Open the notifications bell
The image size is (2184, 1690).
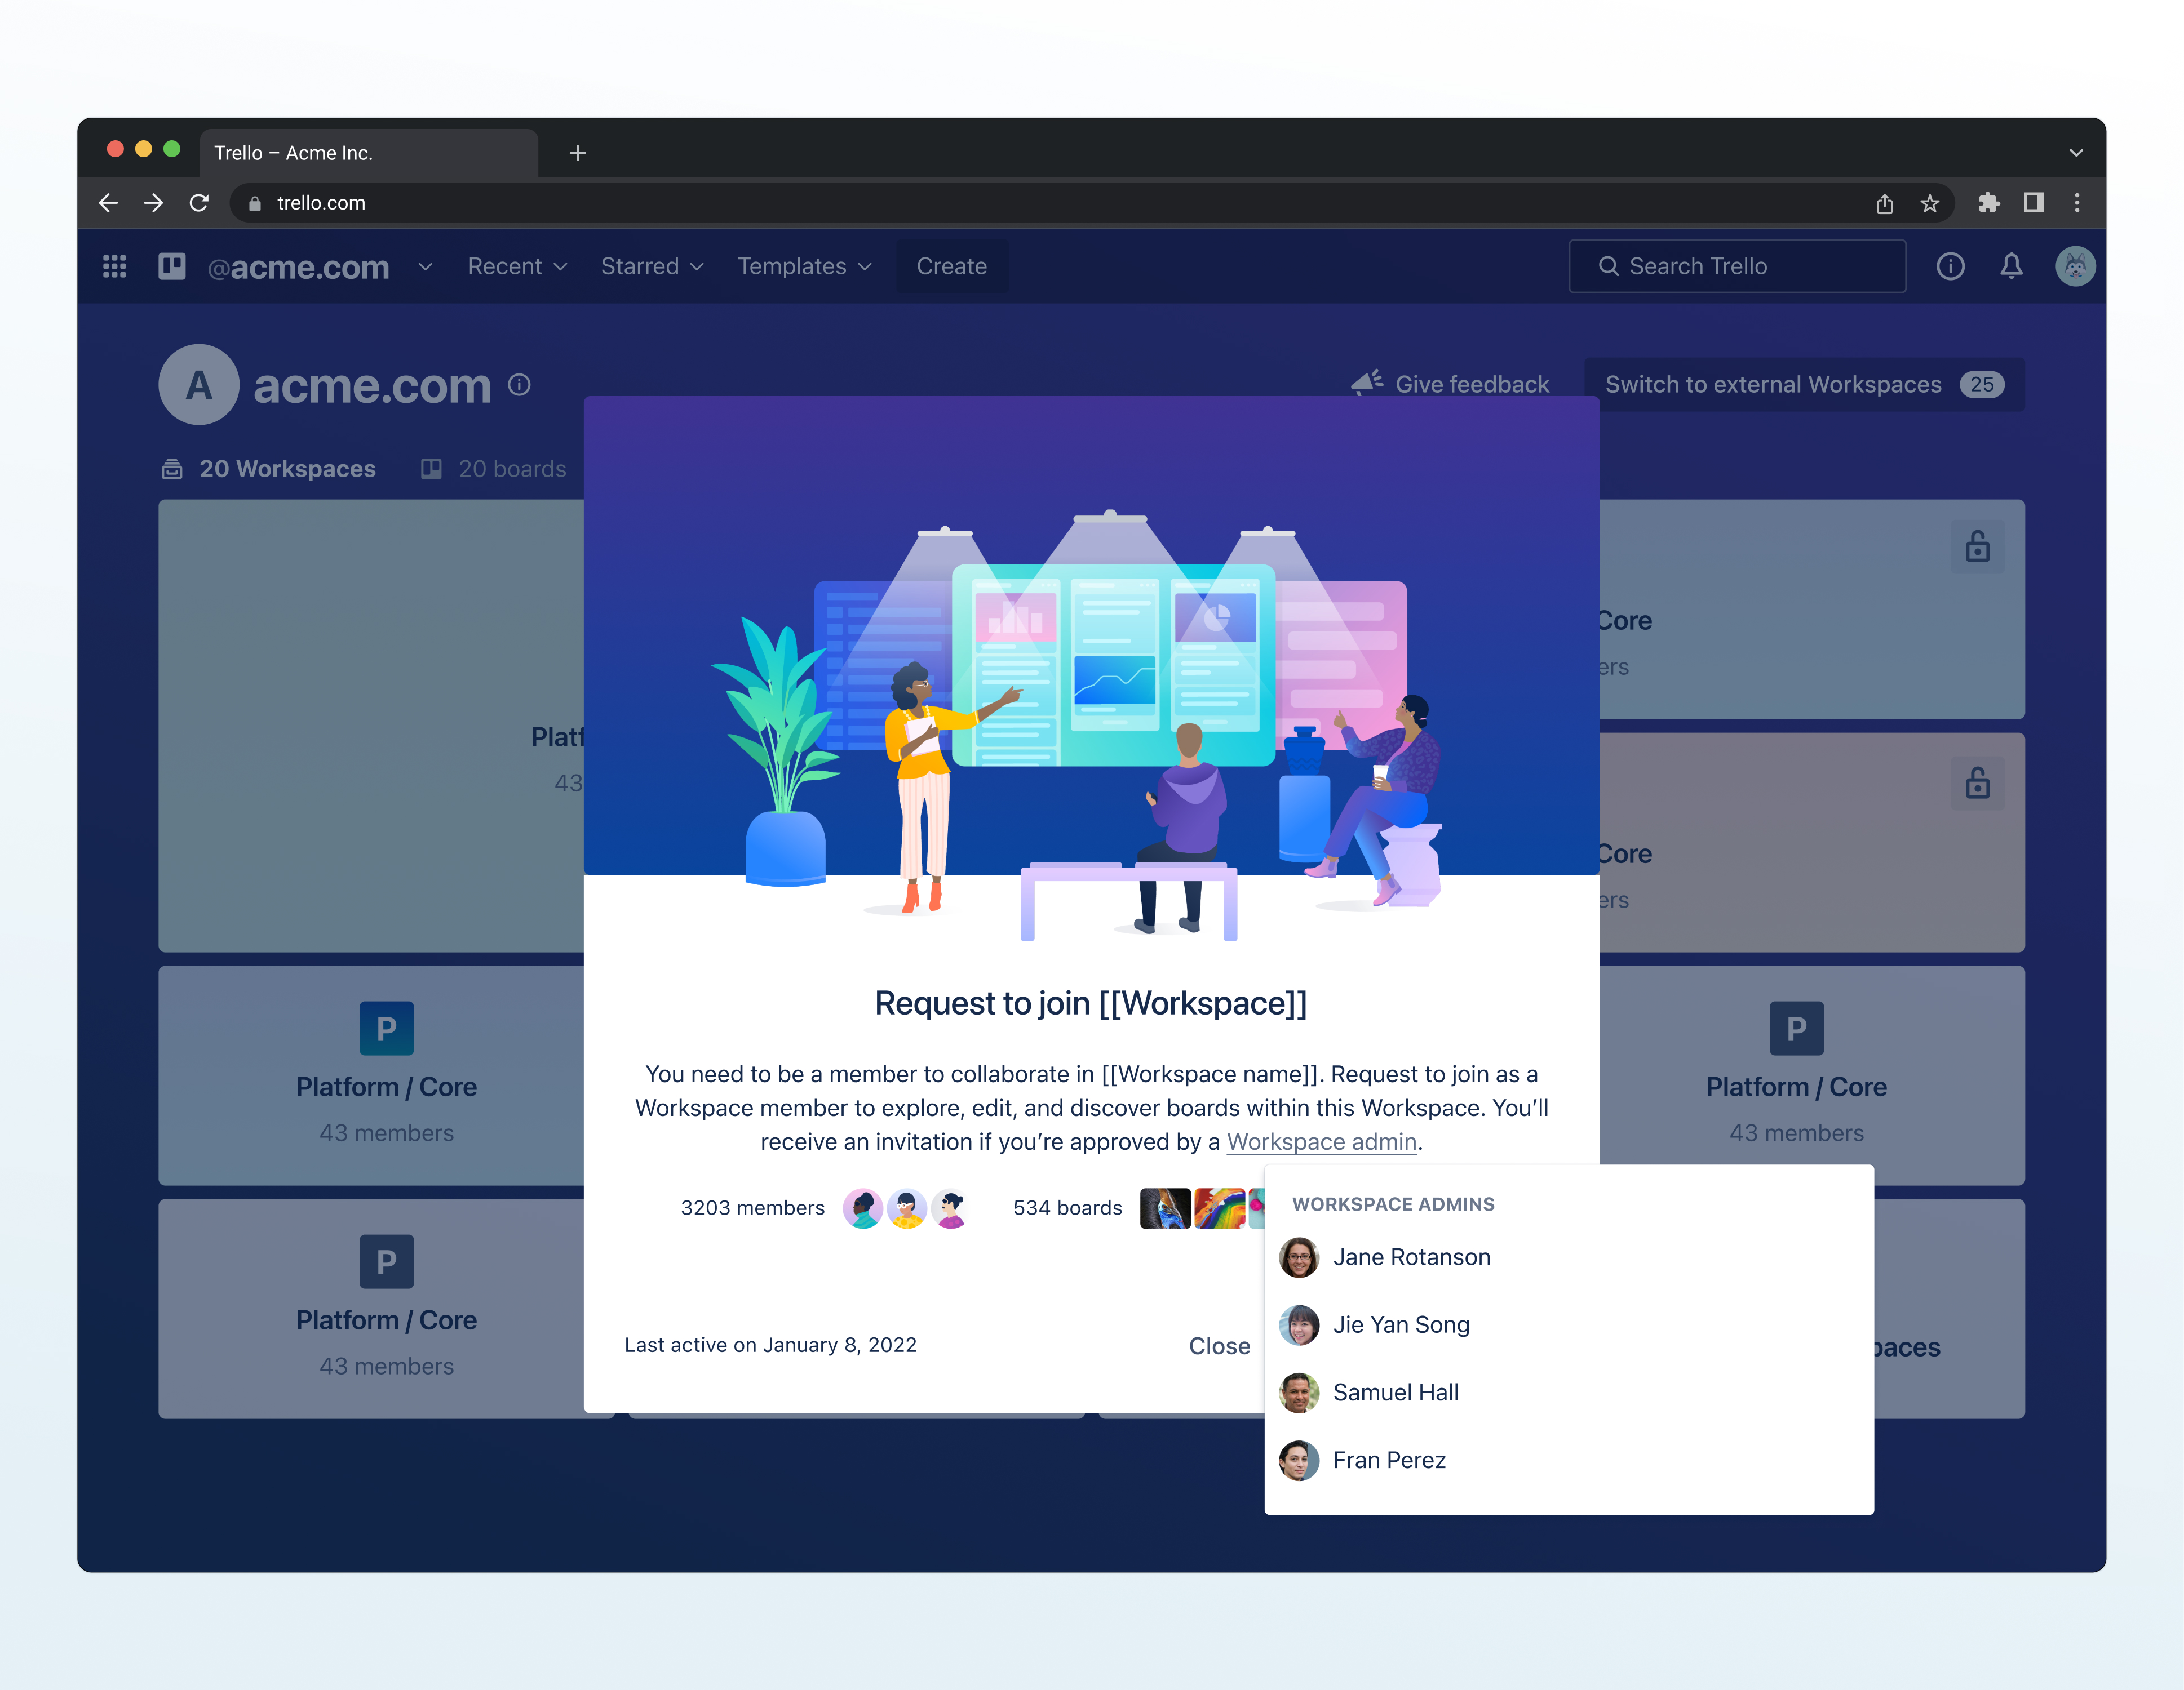coord(2011,266)
